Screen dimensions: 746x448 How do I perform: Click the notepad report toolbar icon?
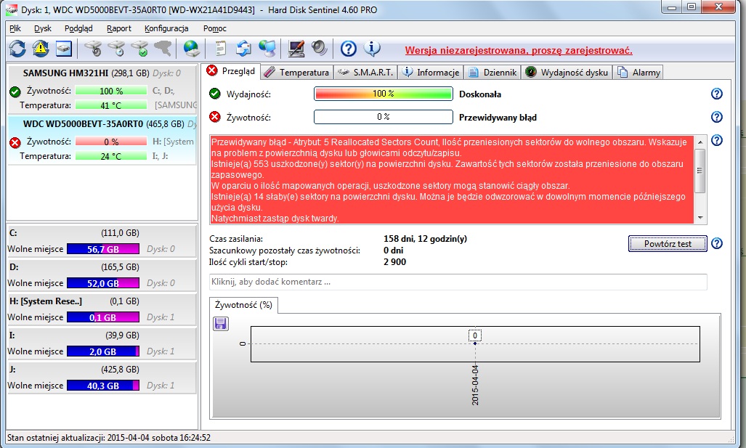pyautogui.click(x=220, y=49)
